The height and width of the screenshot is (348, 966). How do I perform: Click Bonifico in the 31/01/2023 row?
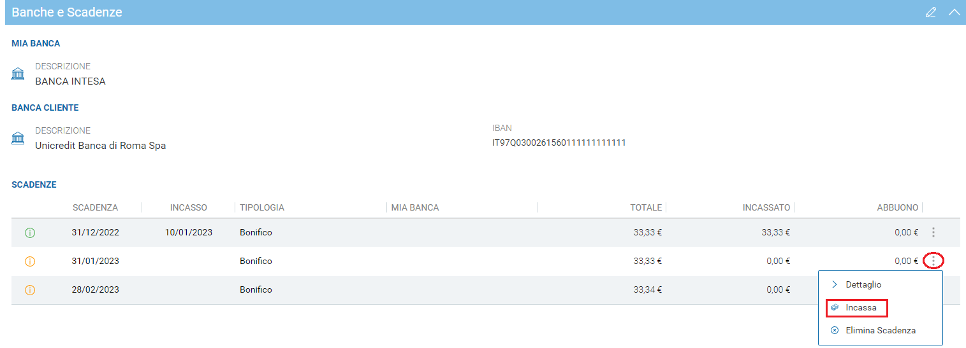[256, 261]
